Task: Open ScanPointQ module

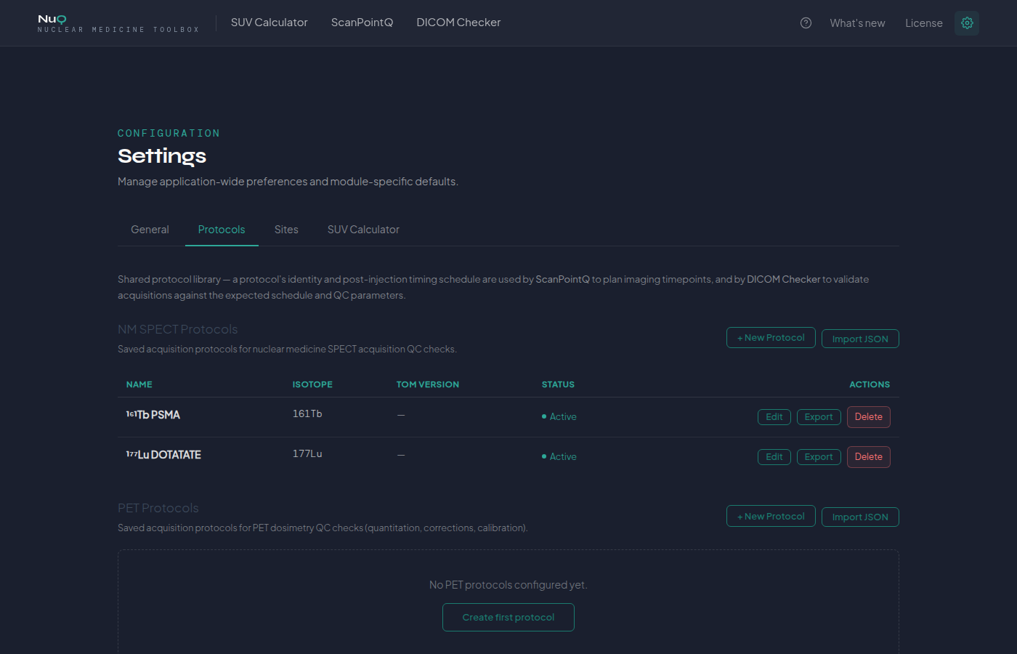Action: click(x=362, y=23)
